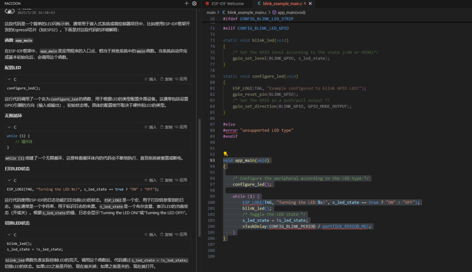Click 'portTICK_PERIOD_MS' identifier in editor

tap(345, 227)
